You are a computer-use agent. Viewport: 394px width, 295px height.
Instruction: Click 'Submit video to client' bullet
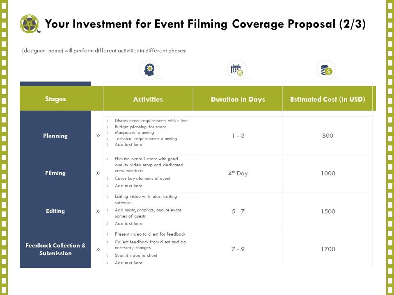tap(136, 255)
